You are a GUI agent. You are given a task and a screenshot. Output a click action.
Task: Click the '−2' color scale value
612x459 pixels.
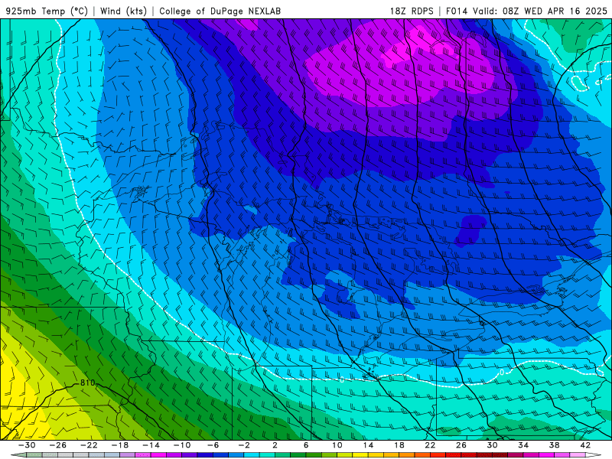[x=244, y=445]
